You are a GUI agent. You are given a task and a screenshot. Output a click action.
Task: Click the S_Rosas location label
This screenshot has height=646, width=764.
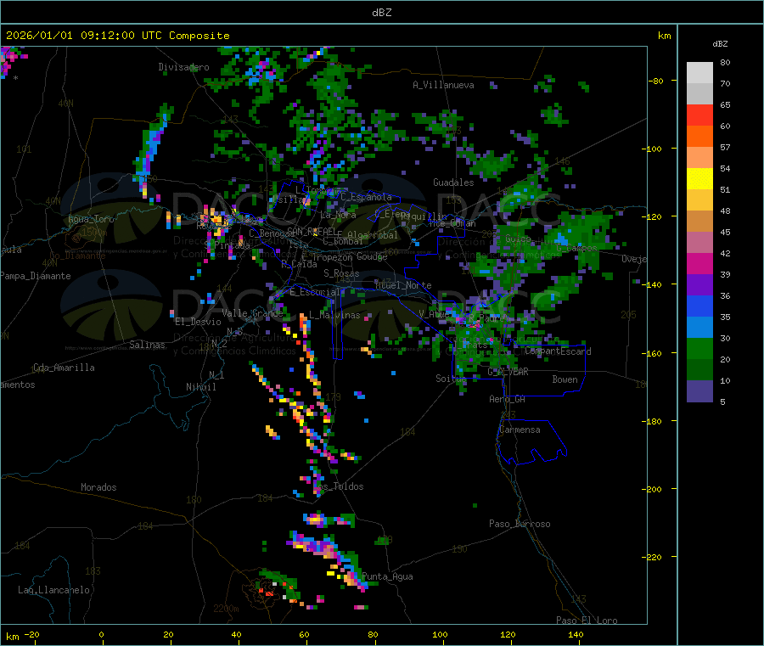[x=341, y=273]
